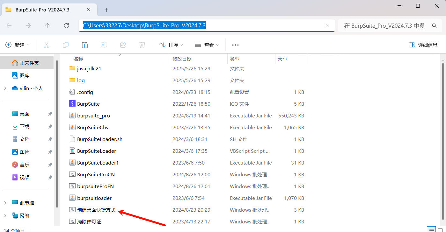Image resolution: width=446 pixels, height=232 pixels.
Task: Open the 新建 dropdown menu
Action: point(18,45)
